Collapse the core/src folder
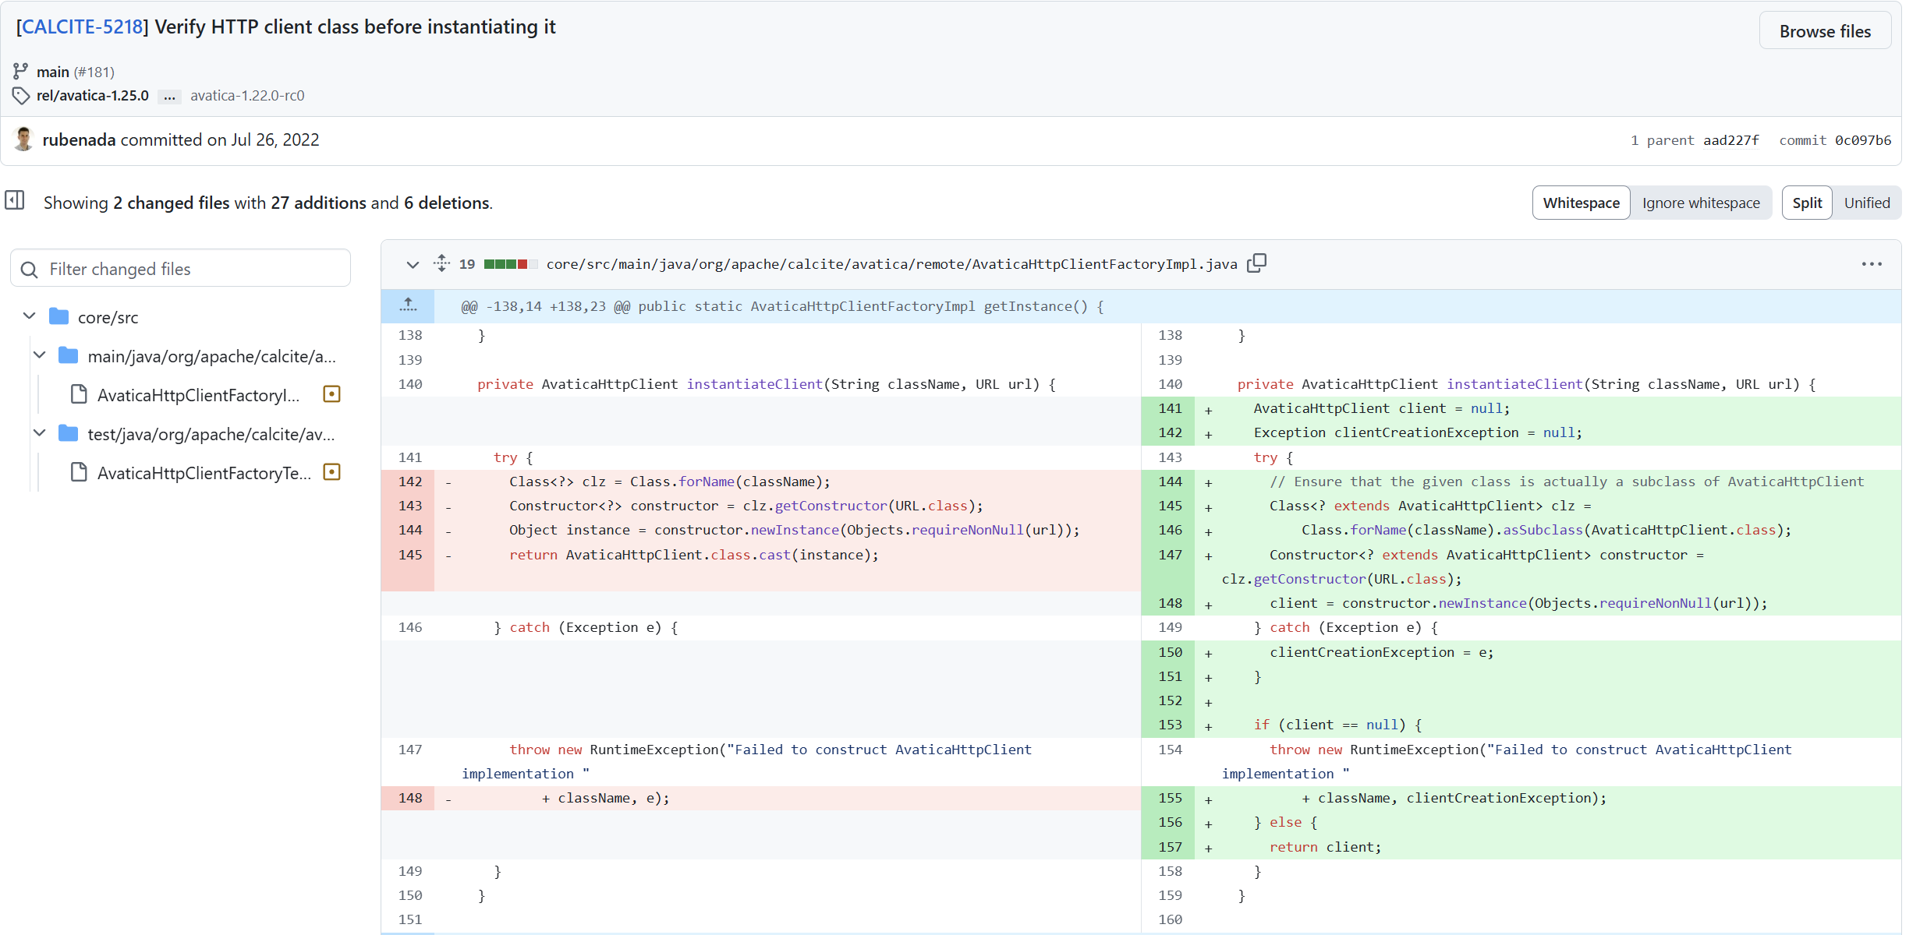The width and height of the screenshot is (1927, 935). (x=29, y=316)
